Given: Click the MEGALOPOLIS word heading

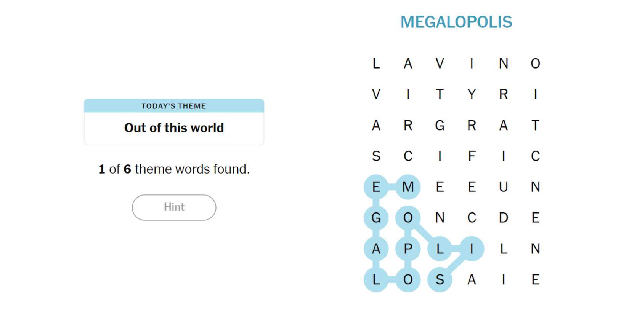Looking at the screenshot, I should coord(456,22).
